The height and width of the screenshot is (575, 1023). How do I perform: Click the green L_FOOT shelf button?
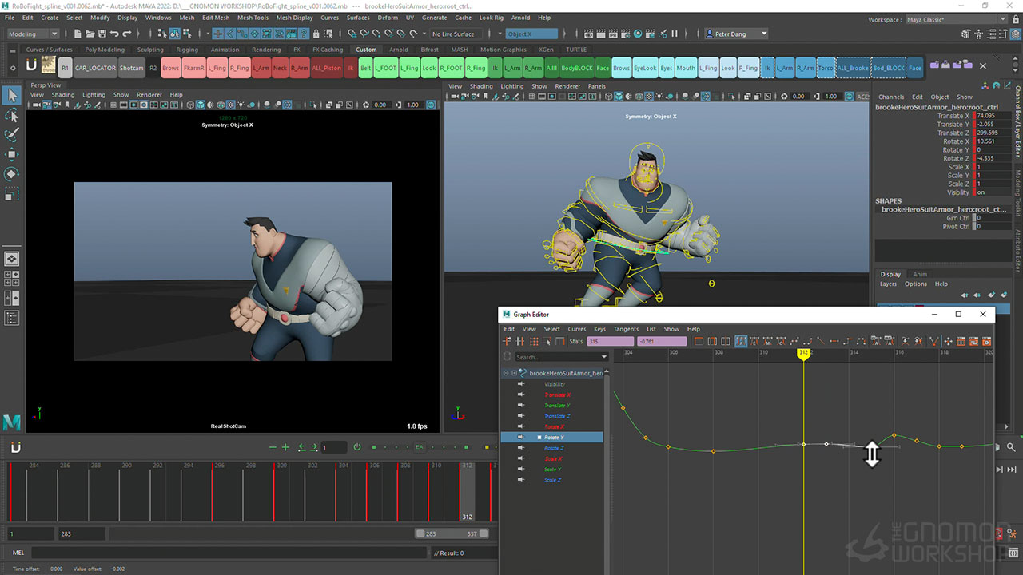tap(386, 68)
